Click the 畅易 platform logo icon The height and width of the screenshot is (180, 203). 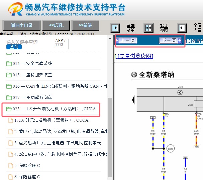(x=15, y=9)
